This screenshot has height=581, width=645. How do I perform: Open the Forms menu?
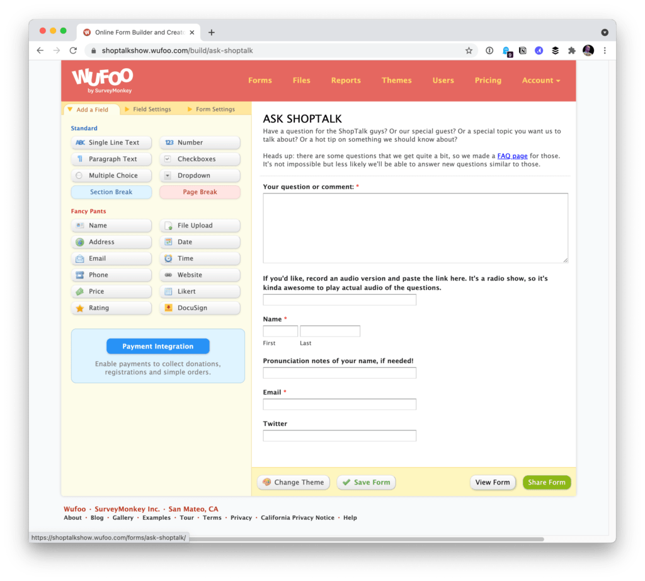[x=260, y=80]
